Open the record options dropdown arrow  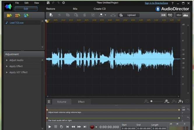tap(96, 127)
